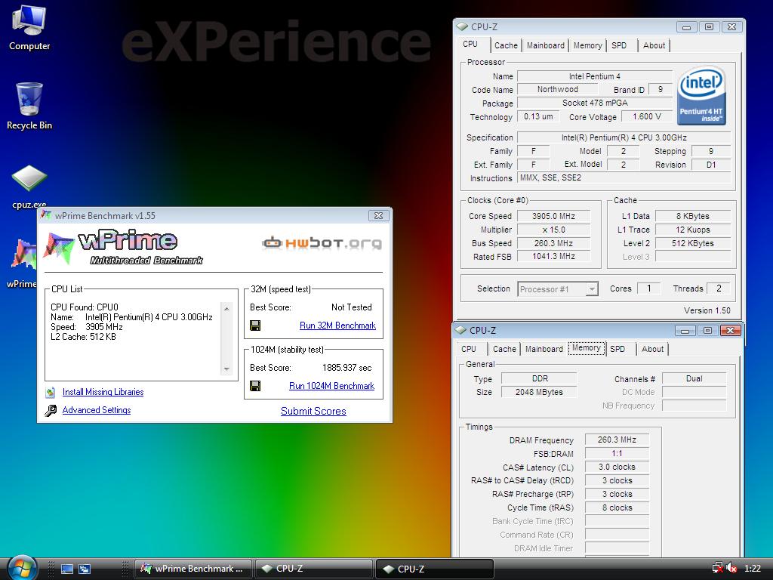
Task: Select the wPrime desktop shortcut icon
Action: (23, 264)
